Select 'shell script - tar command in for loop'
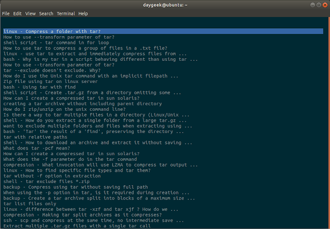The height and width of the screenshot is (229, 330). [56, 43]
